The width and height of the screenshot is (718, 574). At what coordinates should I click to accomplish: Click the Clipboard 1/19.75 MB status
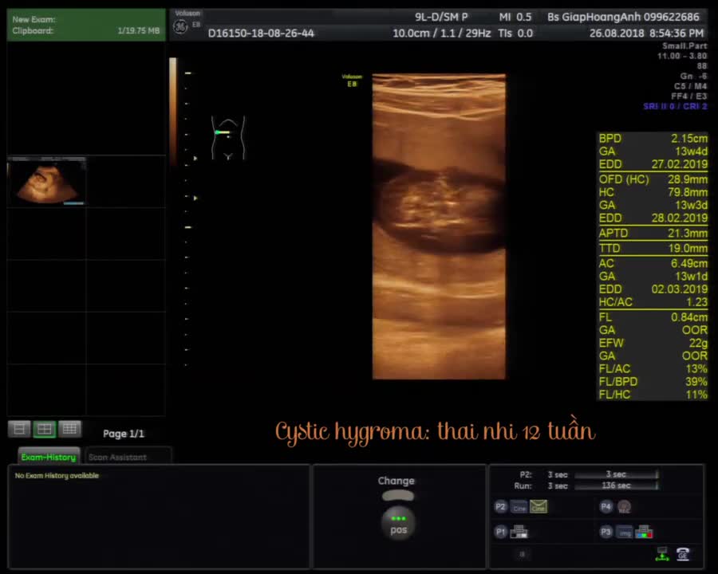[x=86, y=30]
